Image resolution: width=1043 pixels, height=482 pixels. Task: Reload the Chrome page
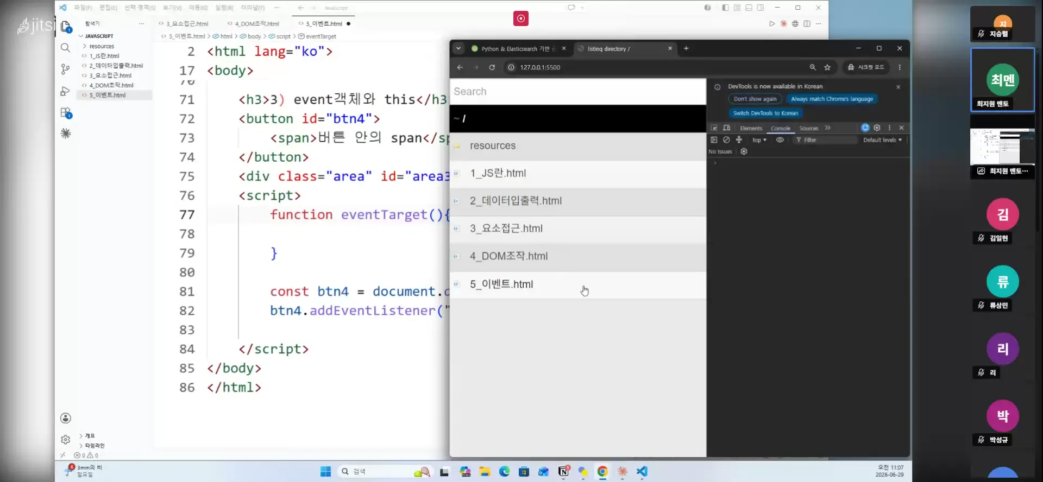point(492,67)
